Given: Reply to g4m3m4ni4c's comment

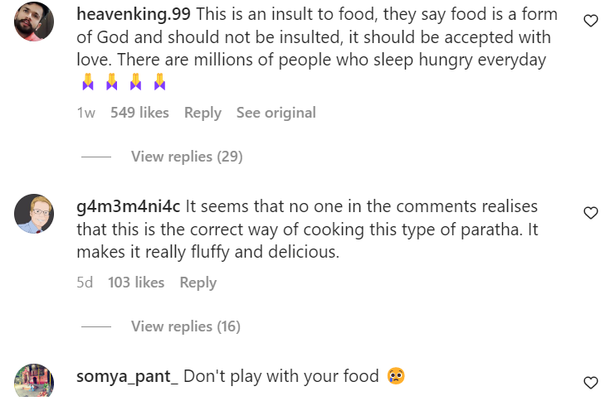Looking at the screenshot, I should (x=198, y=283).
